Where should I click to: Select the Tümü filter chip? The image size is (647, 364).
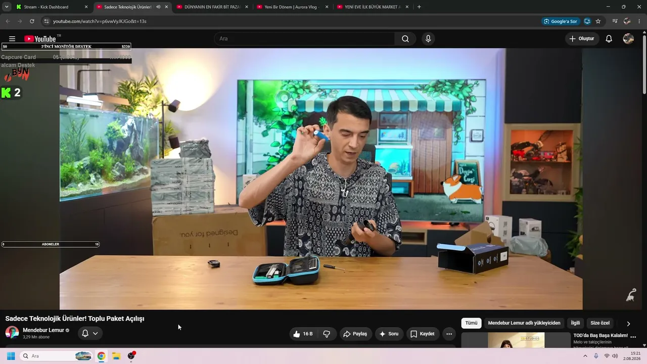coord(471,323)
